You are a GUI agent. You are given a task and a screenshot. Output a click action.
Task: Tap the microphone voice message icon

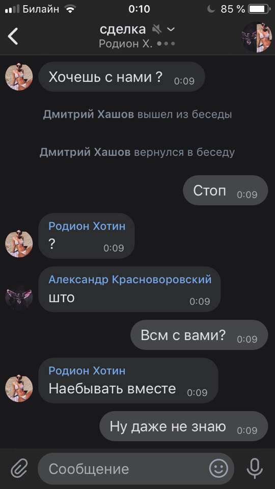pos(255,469)
